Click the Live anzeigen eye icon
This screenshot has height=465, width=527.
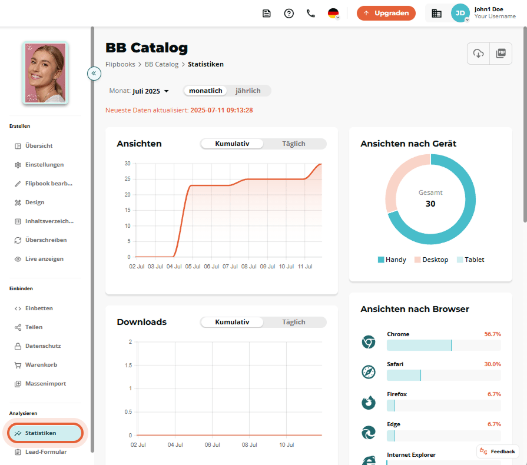[18, 259]
